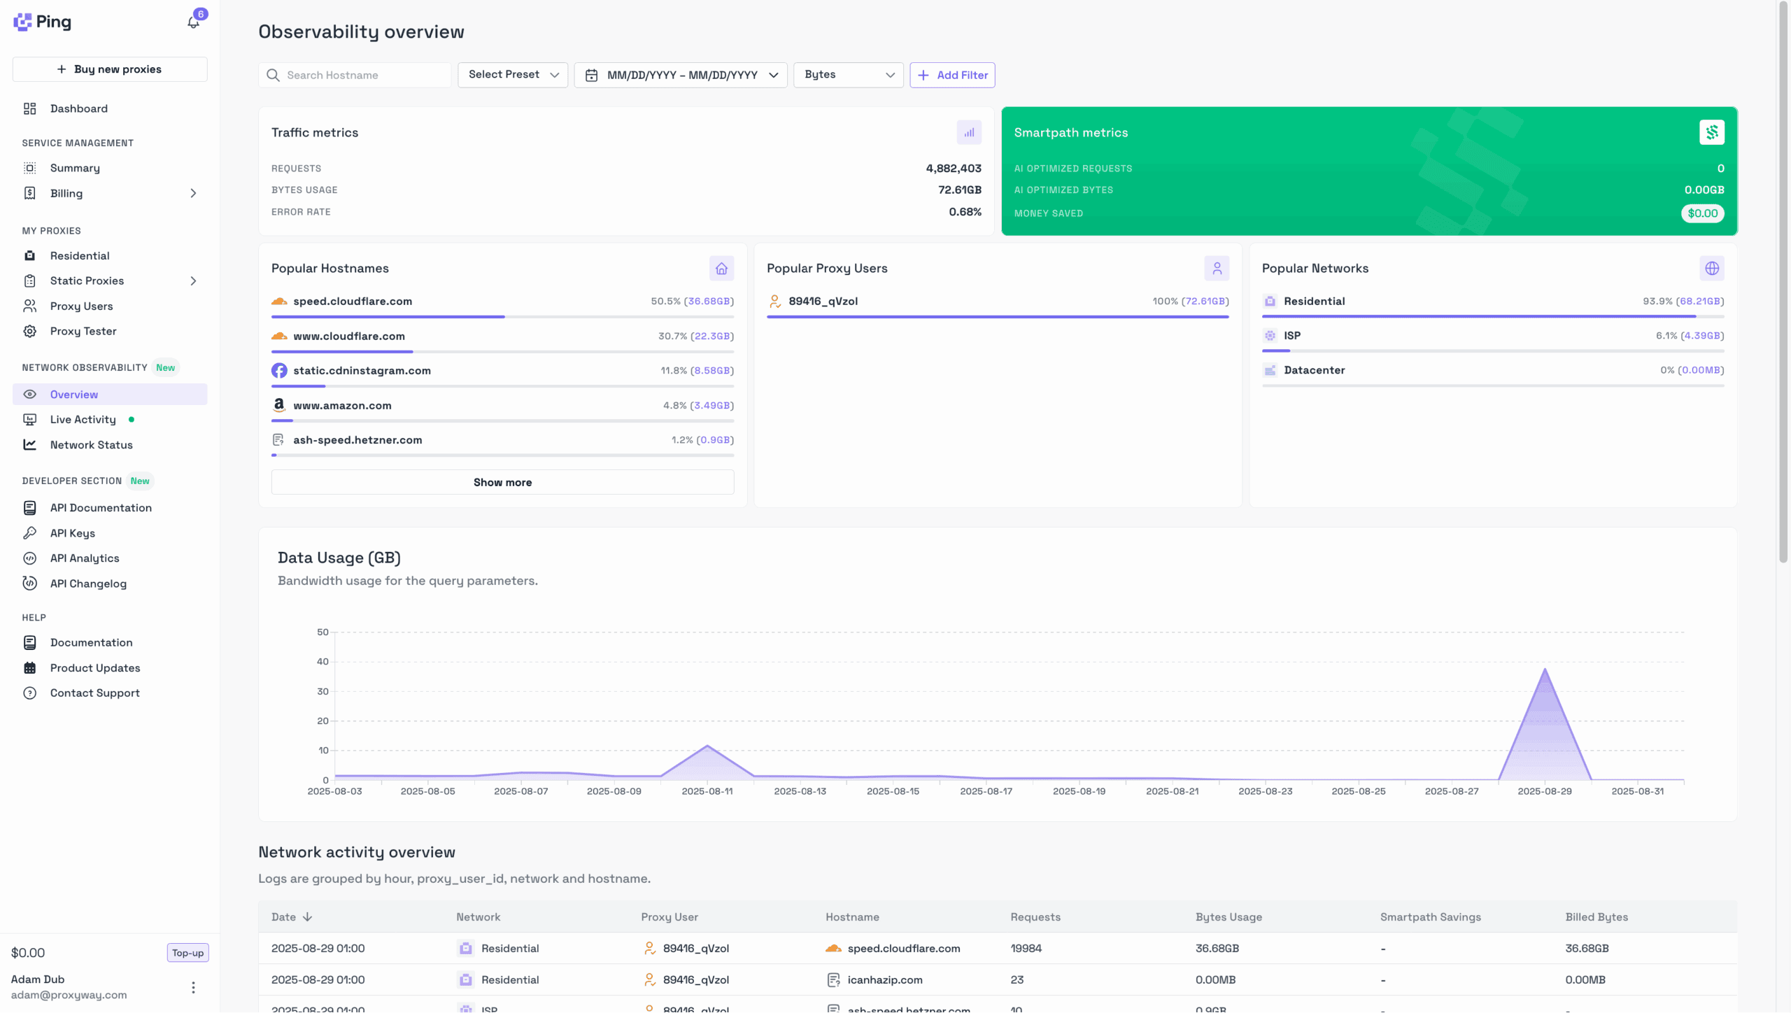Open Network Status in sidebar
Viewport: 1791px width, 1013px height.
pos(91,445)
